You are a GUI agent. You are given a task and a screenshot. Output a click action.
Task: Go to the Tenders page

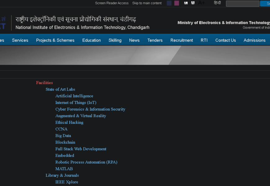[x=155, y=40]
